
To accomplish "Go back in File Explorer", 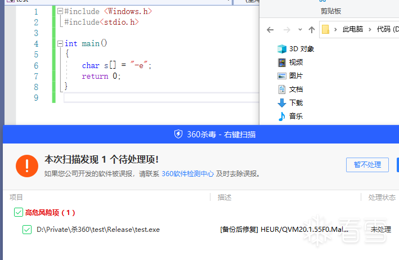I will [x=270, y=30].
